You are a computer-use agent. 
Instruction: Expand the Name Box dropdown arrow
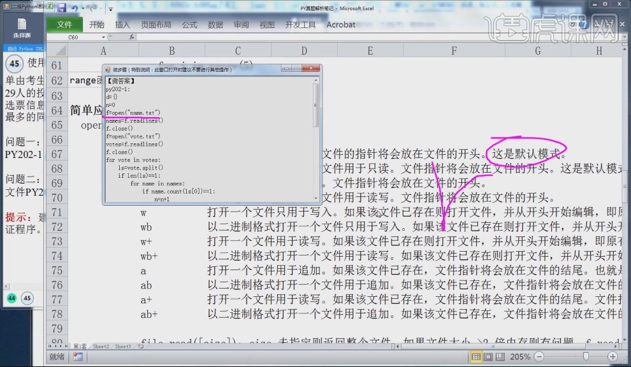pos(103,37)
